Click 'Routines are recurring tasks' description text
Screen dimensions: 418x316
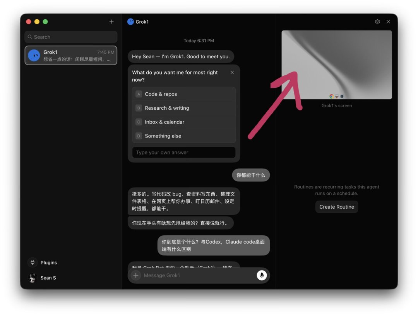pyautogui.click(x=337, y=190)
